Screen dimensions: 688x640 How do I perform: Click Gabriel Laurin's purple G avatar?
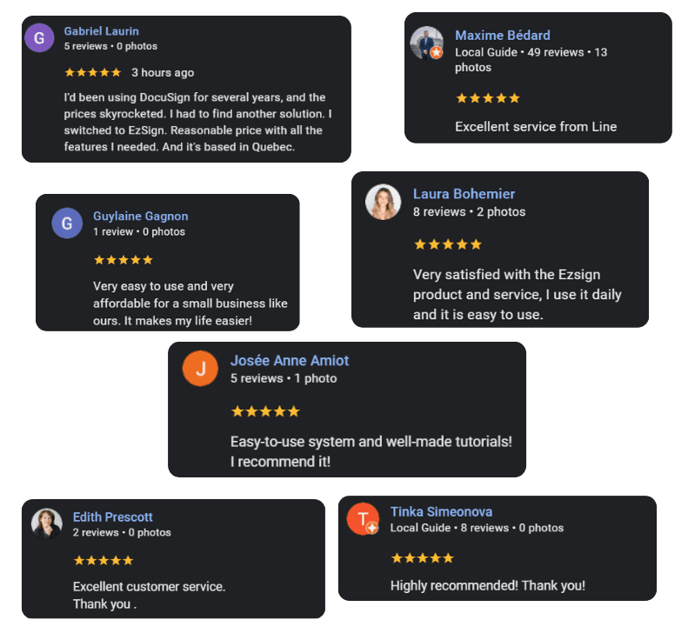39,38
